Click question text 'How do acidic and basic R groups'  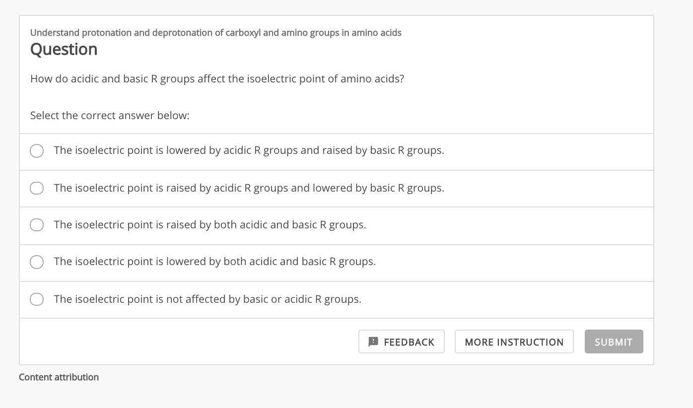point(113,79)
